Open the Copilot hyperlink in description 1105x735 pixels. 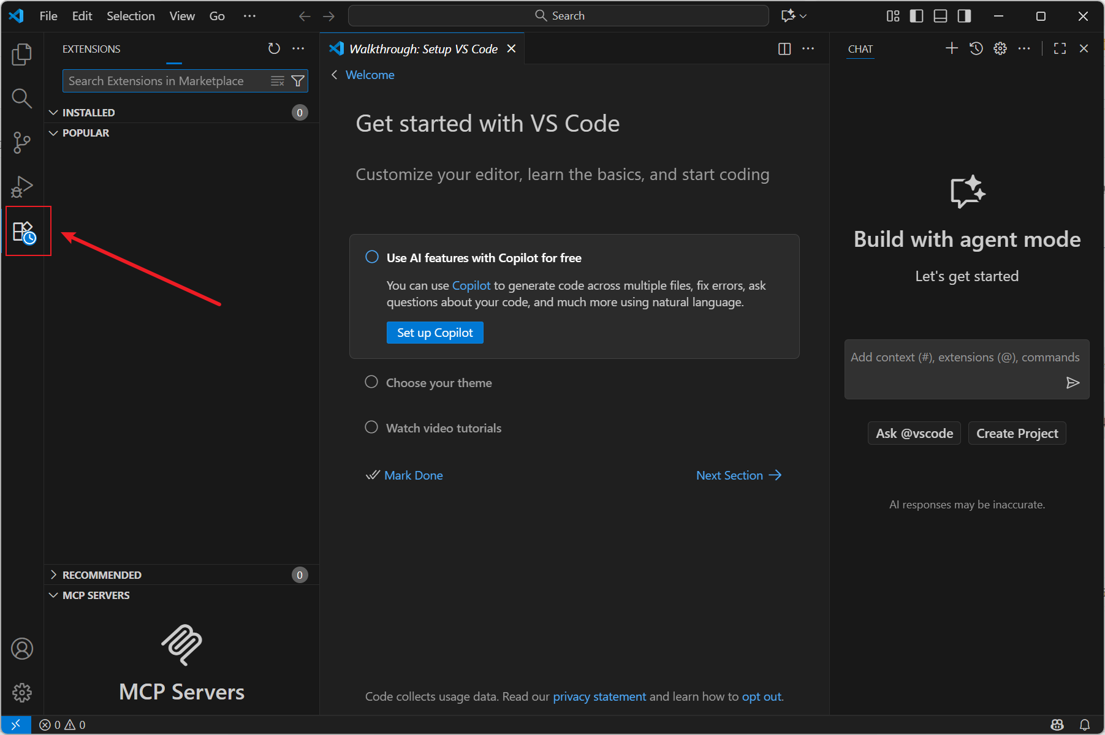pos(471,285)
